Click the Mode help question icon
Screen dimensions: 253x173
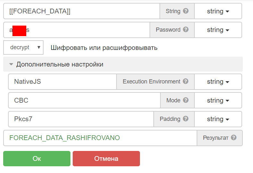[186, 100]
